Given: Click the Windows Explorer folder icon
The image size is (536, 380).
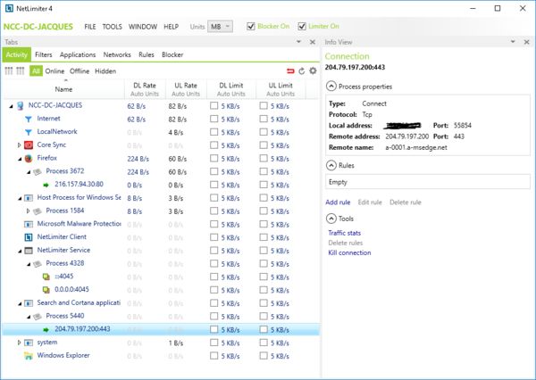Looking at the screenshot, I should click(x=29, y=356).
